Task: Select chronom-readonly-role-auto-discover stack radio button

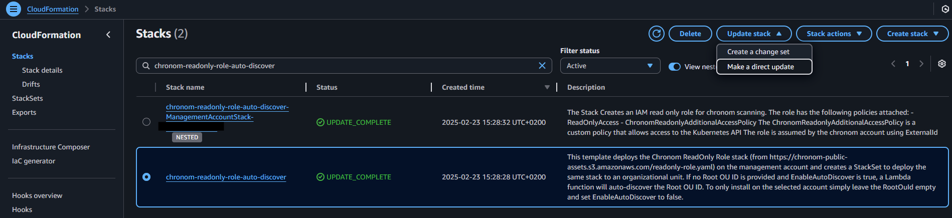Action: tap(146, 177)
